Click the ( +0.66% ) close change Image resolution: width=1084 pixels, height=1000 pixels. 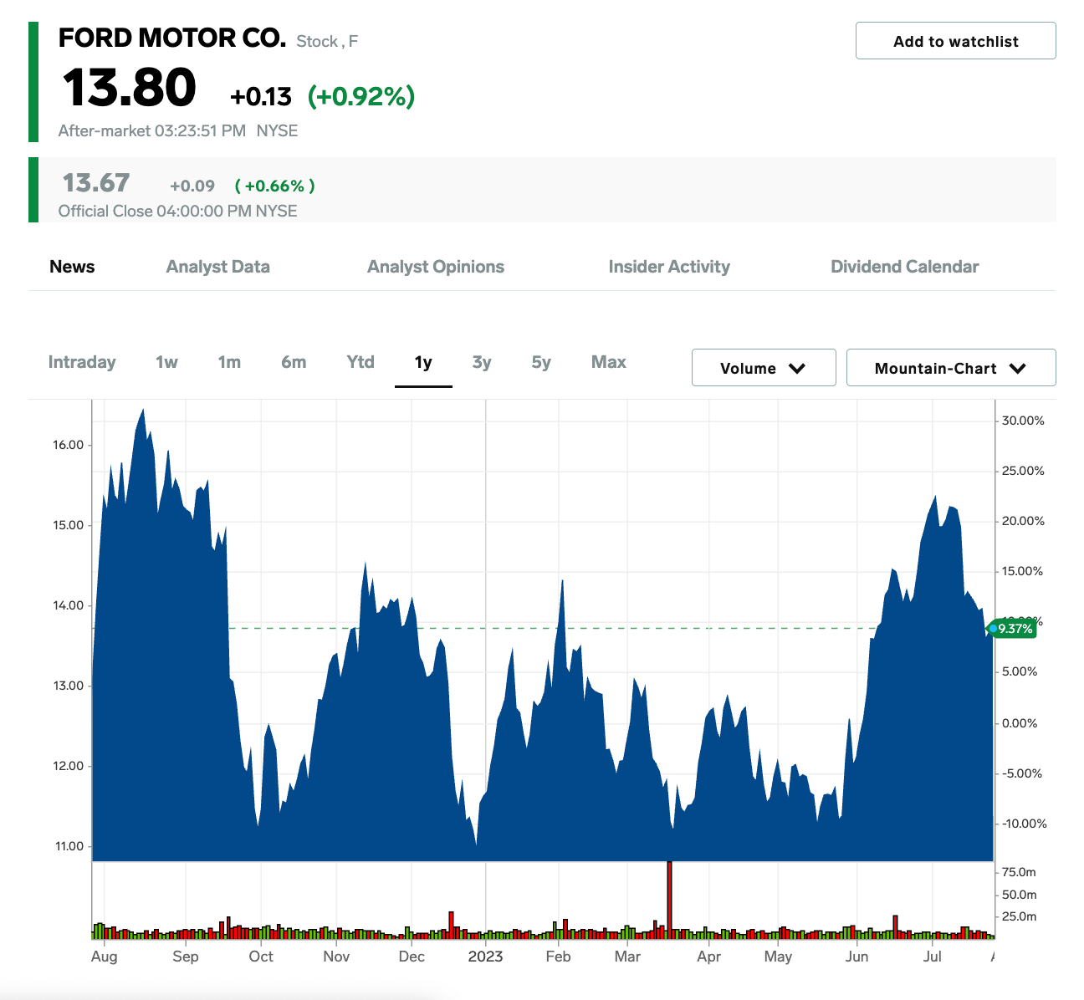(x=274, y=186)
